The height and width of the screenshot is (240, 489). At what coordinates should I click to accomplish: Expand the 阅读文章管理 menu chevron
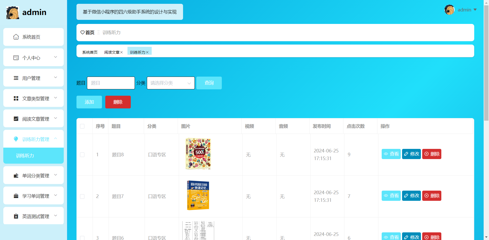coord(56,118)
